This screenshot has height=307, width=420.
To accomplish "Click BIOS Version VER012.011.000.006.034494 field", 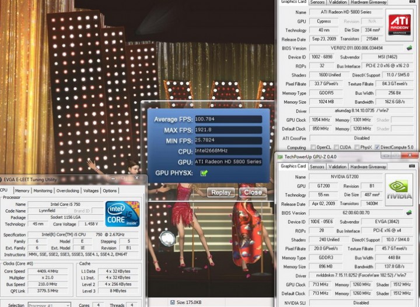I will [x=356, y=48].
